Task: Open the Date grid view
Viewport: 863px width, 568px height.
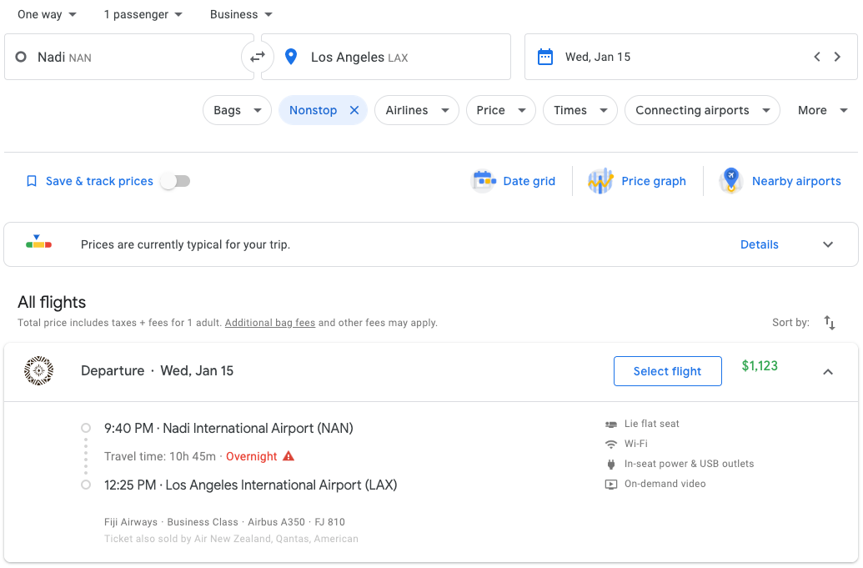Action: point(514,181)
